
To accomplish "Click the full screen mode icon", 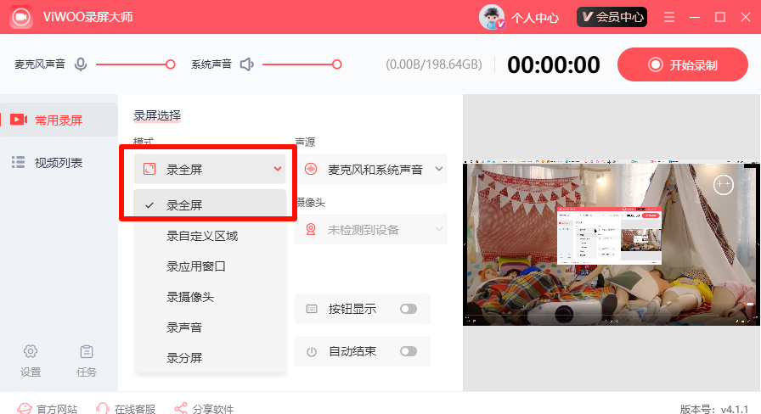I will 149,169.
